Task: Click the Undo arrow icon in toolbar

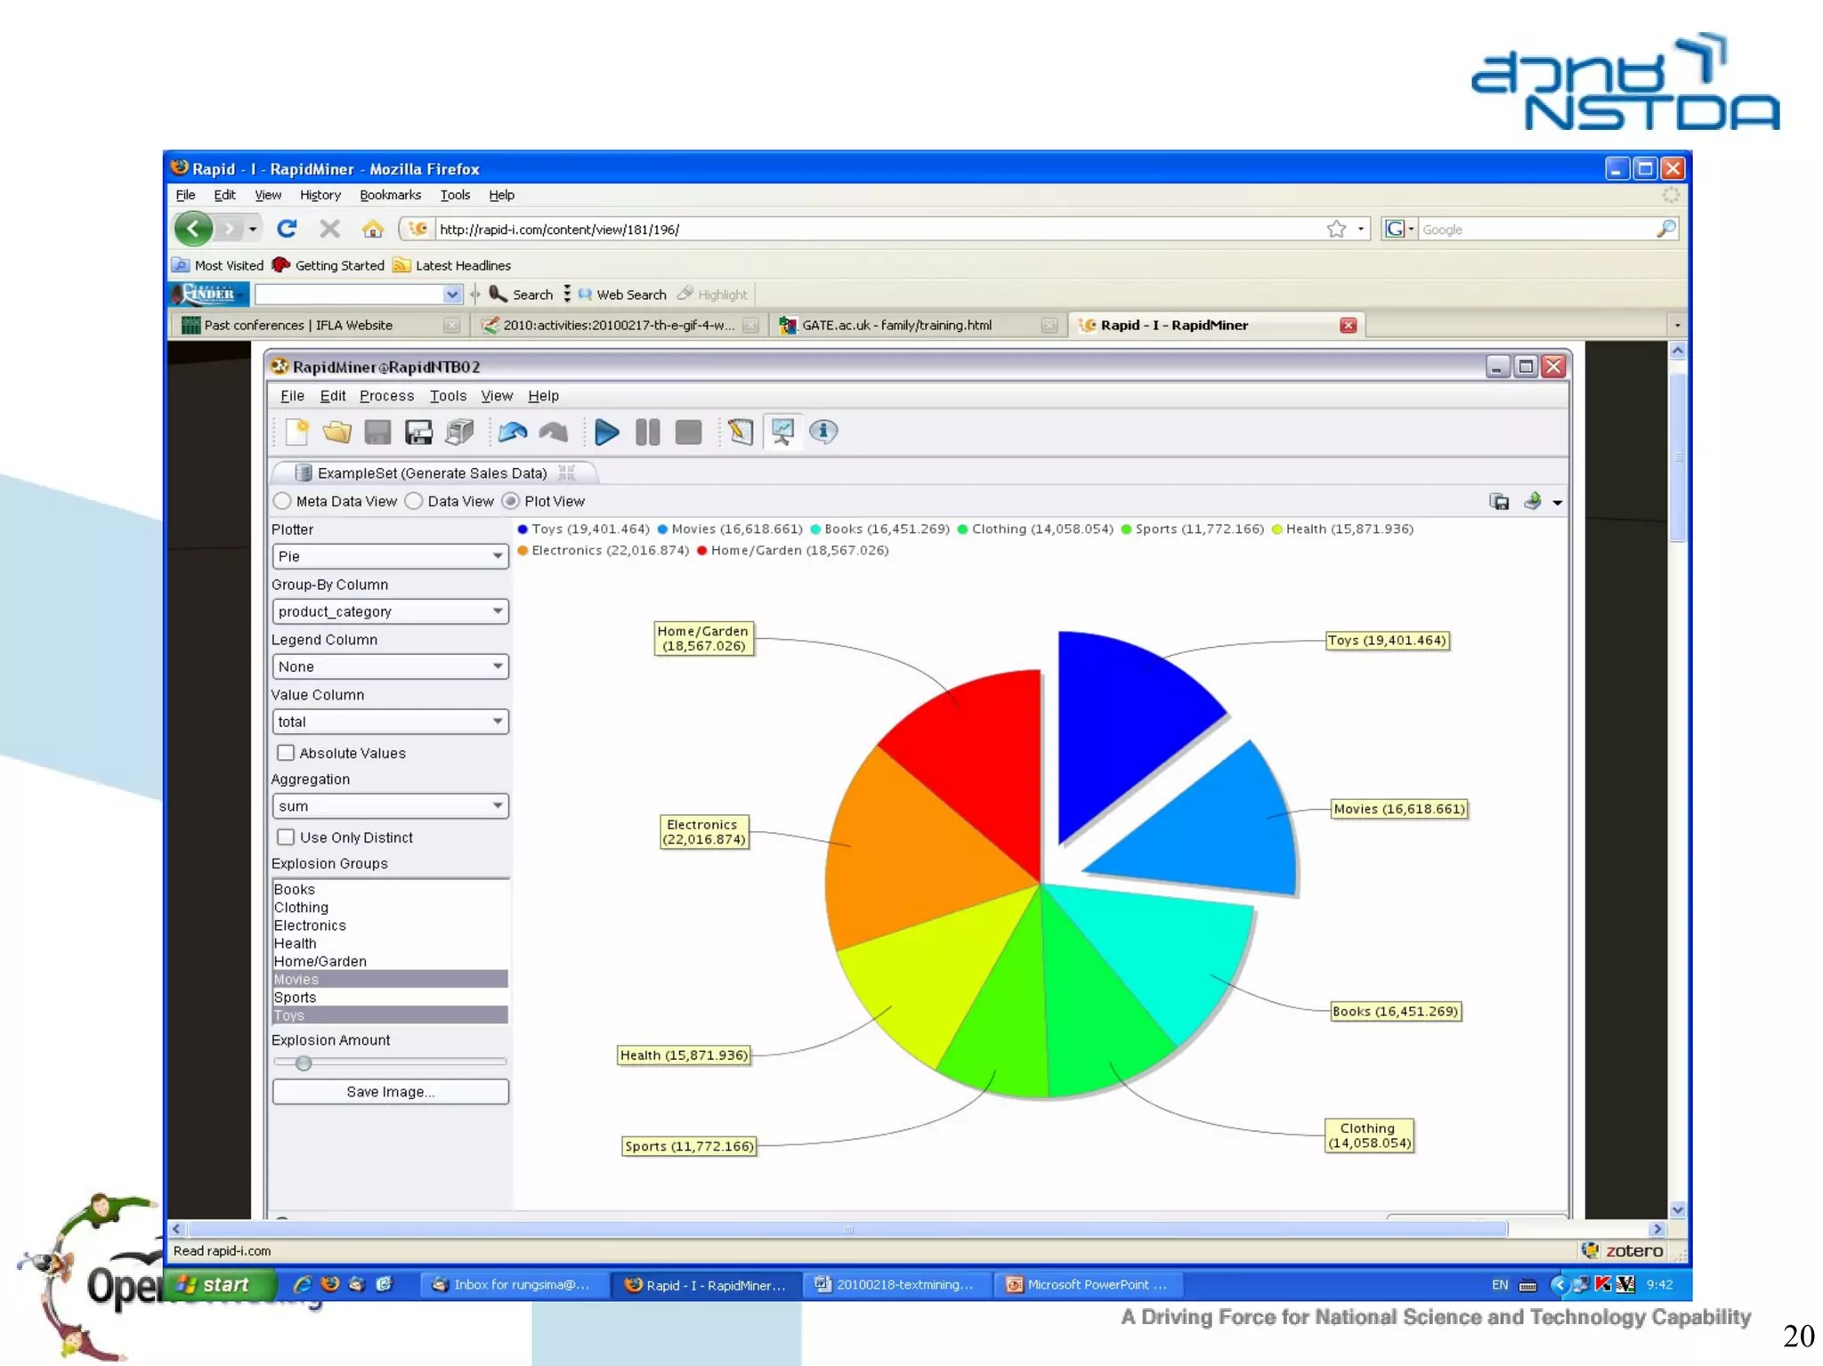Action: point(513,432)
